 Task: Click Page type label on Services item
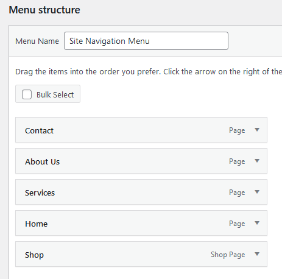(237, 192)
